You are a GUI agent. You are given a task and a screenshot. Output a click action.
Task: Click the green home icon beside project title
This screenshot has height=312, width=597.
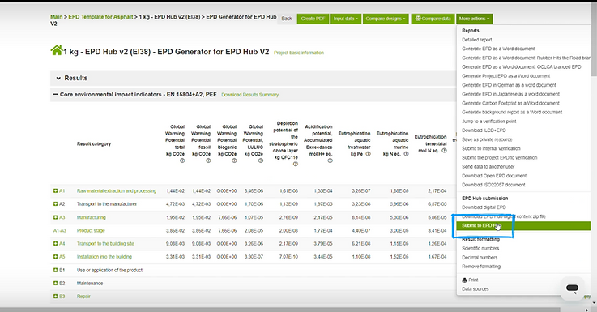click(x=57, y=51)
